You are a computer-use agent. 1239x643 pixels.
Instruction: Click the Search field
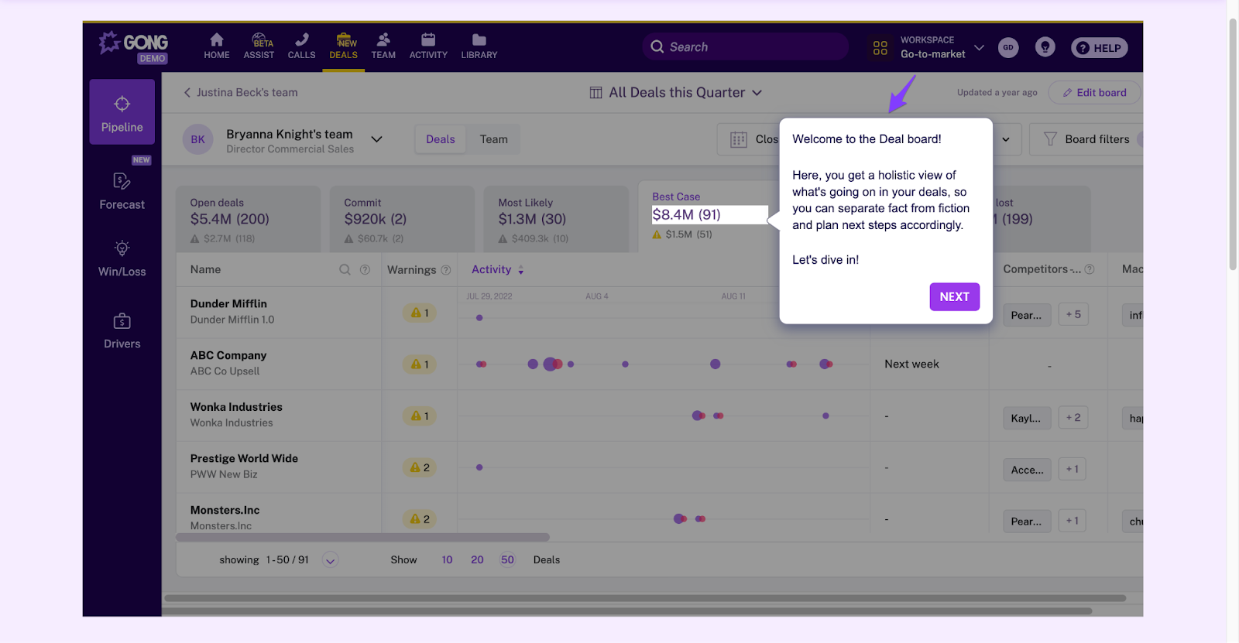745,46
